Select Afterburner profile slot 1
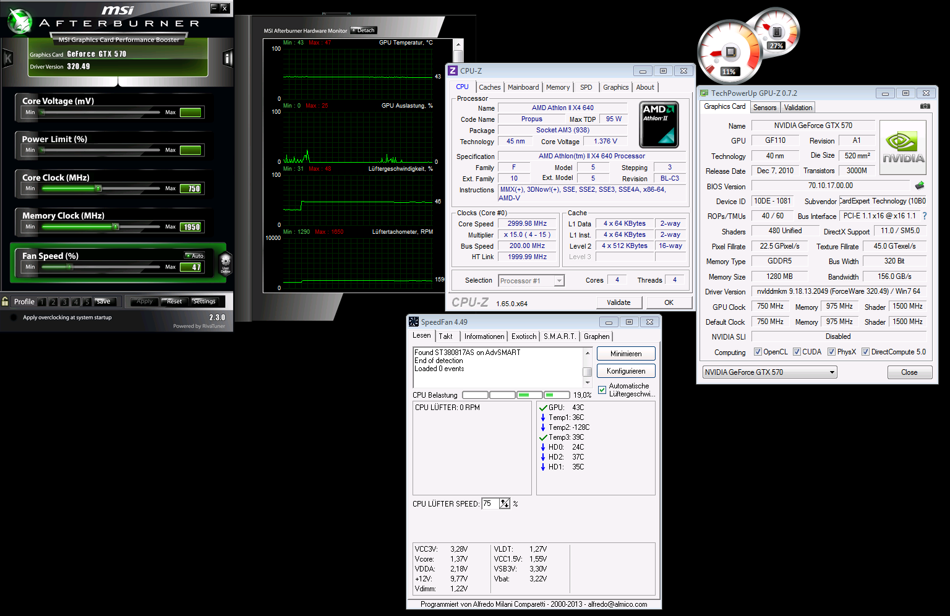 (42, 302)
